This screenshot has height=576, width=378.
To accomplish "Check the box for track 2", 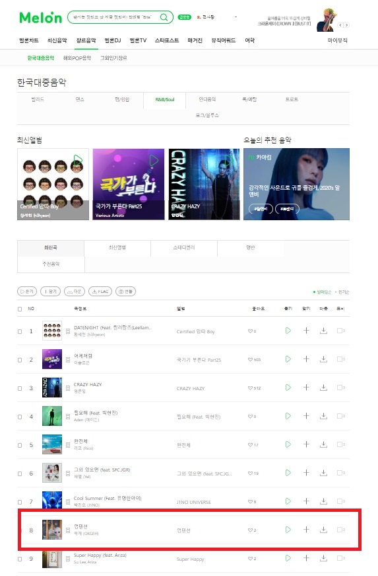I will [x=20, y=360].
